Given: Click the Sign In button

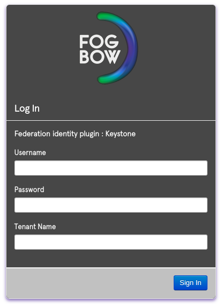Looking at the screenshot, I should pos(190,283).
